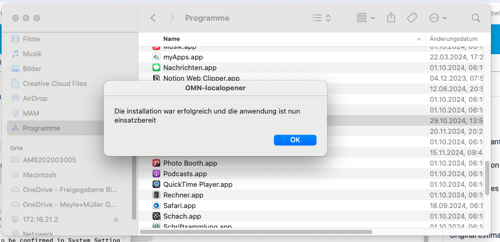
Task: Click the date 18.09.2024 for Safari.app
Action: (456, 206)
